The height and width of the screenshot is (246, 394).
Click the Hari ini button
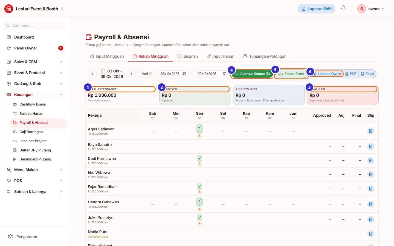coord(147,74)
